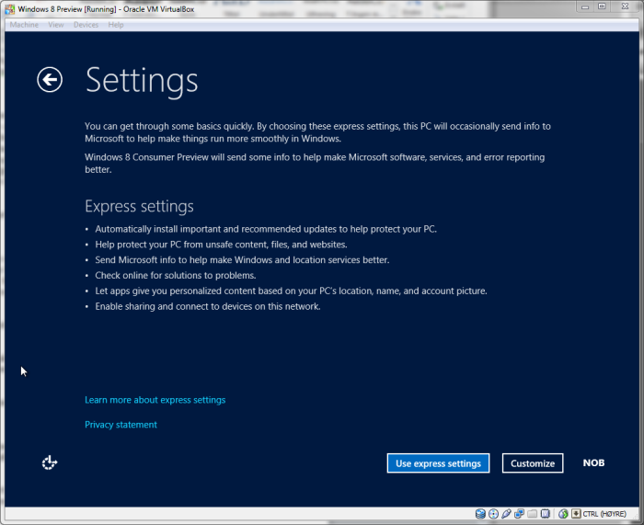Click Use express settings button

pyautogui.click(x=438, y=463)
